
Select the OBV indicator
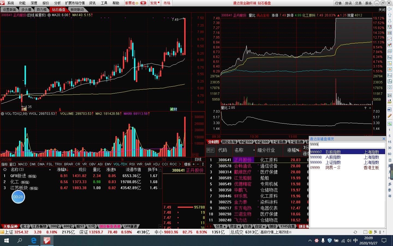(92, 164)
